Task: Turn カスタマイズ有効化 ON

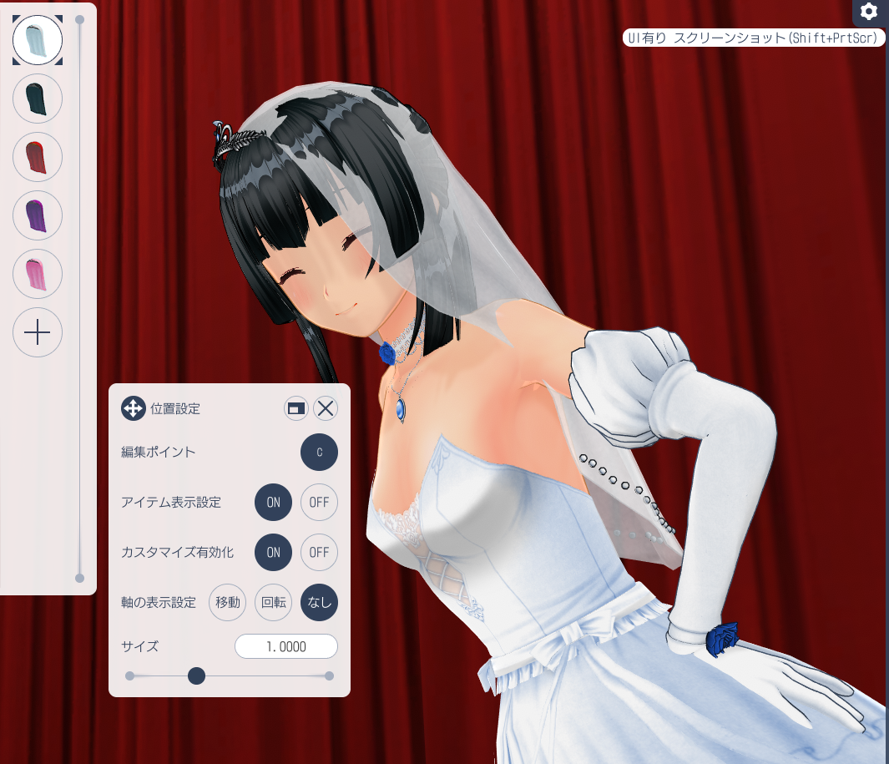Action: pyautogui.click(x=273, y=552)
